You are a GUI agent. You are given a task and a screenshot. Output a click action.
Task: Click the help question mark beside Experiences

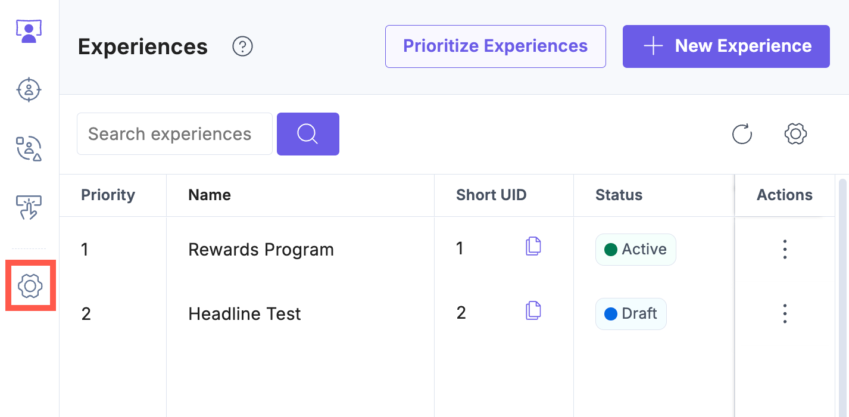click(x=243, y=46)
